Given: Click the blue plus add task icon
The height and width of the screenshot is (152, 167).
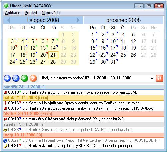Looking at the screenshot, I should point(7,78).
